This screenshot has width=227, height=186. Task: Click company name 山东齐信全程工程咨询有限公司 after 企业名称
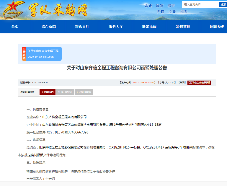[65, 117]
